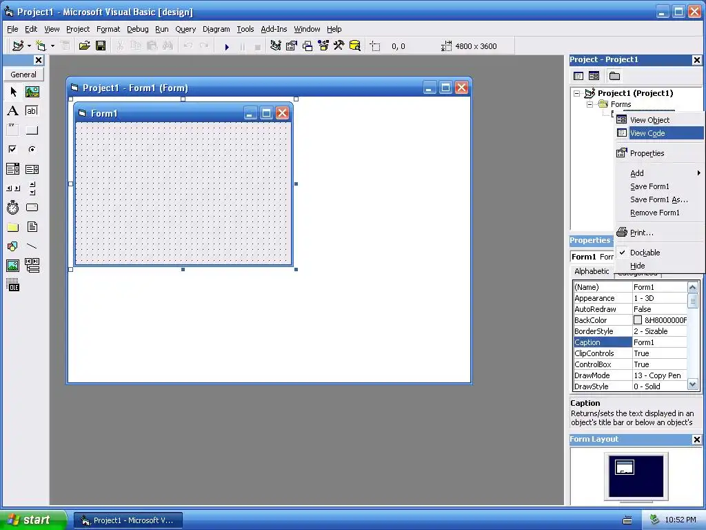Open dropdown arrow beside Add Form icon

click(x=52, y=46)
